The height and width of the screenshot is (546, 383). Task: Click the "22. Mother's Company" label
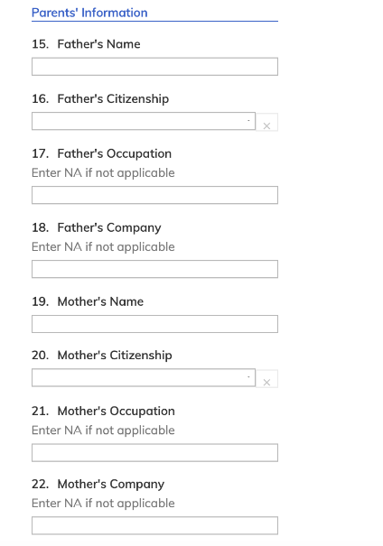tap(98, 485)
